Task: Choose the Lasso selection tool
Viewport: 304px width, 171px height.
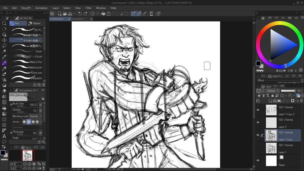Action: click(4, 46)
